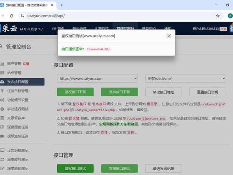The image size is (233, 175).
Task: Reload the page with the refresh icon
Action: 12,16
